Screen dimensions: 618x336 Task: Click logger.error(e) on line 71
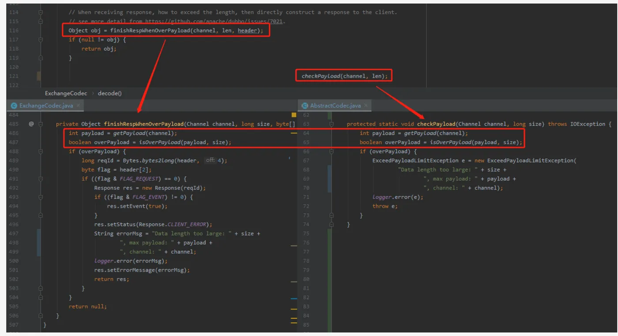click(x=398, y=197)
